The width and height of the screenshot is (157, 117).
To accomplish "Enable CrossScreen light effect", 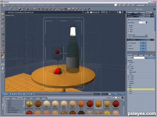I will tap(128, 43).
